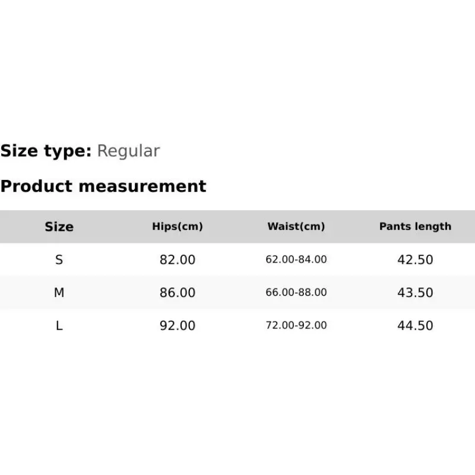Select hips value 86.00
Image resolution: width=475 pixels, height=475 pixels.
coord(178,293)
